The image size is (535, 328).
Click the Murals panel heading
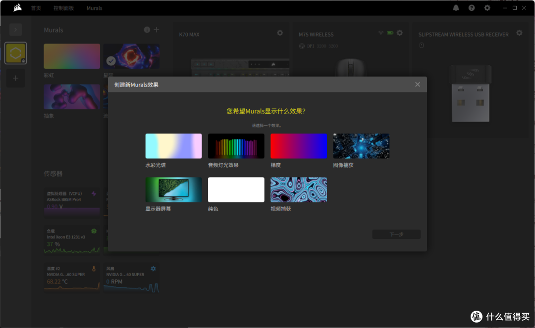click(53, 30)
